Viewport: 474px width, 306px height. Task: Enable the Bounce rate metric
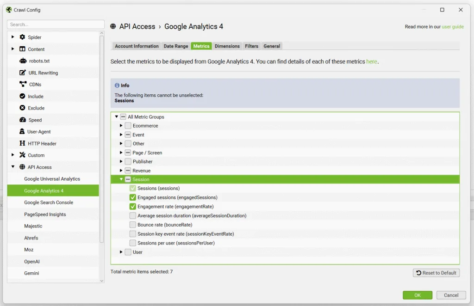coord(132,224)
